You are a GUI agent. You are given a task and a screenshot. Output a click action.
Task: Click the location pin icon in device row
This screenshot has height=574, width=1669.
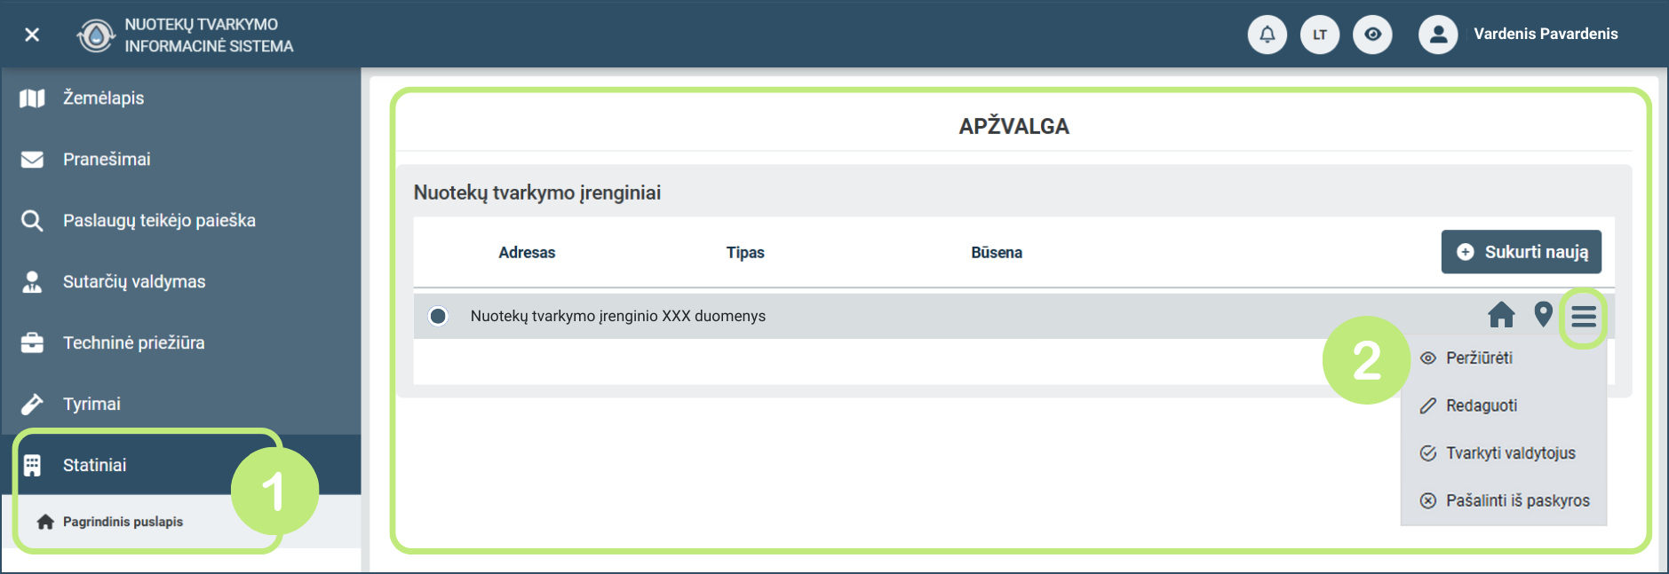[1544, 314]
